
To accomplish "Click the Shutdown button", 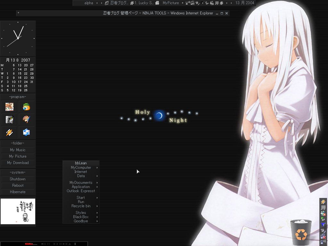I will tap(18, 179).
